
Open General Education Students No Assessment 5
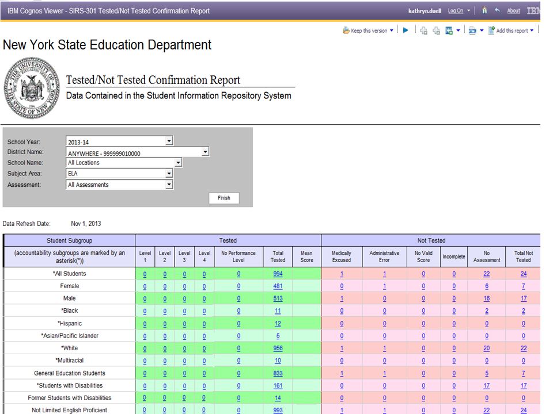(x=487, y=373)
